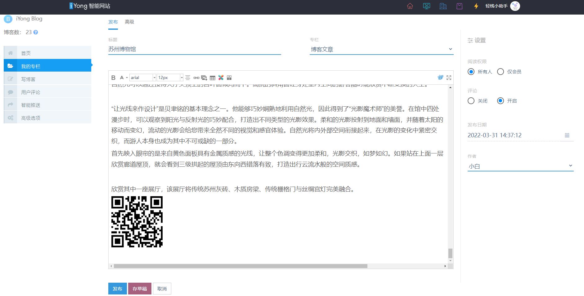Click the editor scrollbar up arrow
The width and height of the screenshot is (584, 296).
click(x=450, y=87)
